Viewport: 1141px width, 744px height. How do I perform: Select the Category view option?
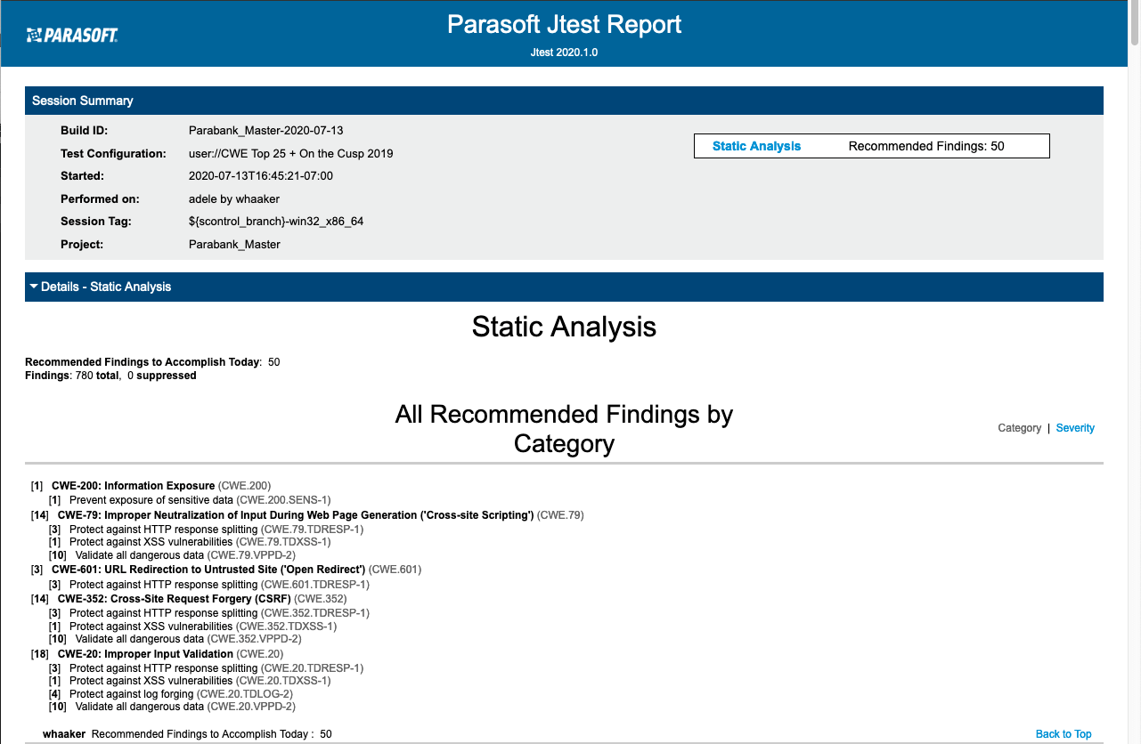[1019, 428]
